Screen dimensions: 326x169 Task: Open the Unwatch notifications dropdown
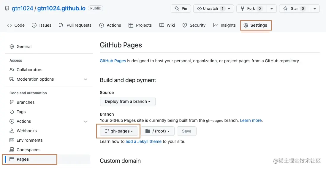(213, 9)
